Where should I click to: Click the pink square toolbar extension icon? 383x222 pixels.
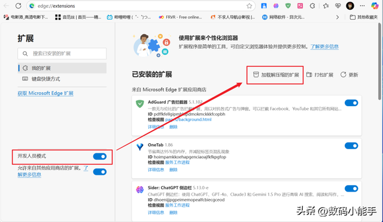click(x=300, y=6)
